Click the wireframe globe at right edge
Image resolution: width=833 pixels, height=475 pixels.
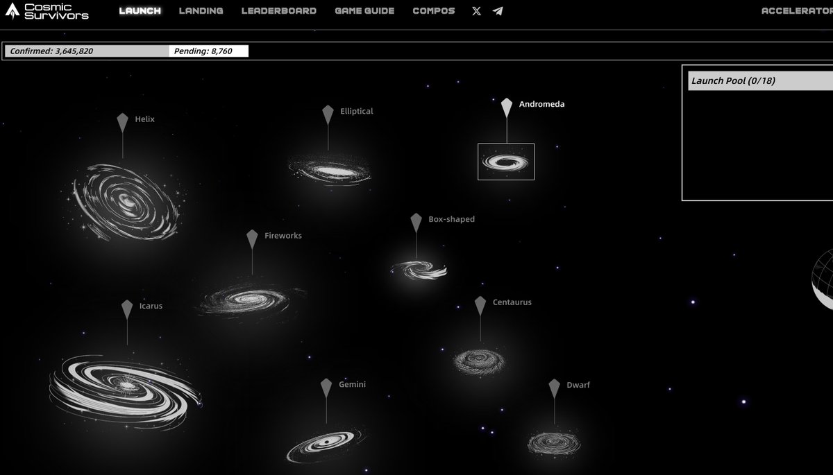[x=823, y=280]
